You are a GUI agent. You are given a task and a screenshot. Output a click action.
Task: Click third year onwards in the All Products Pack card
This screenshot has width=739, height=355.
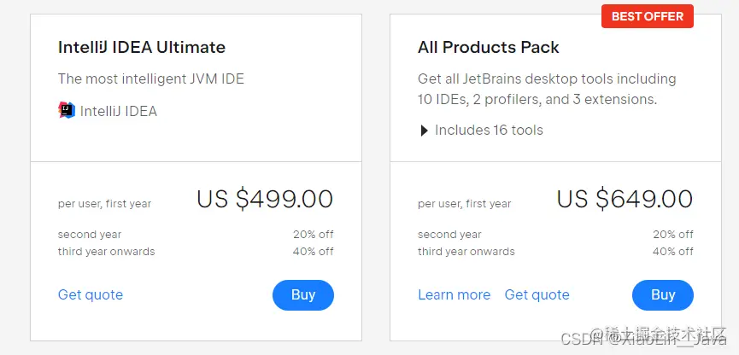click(x=466, y=252)
